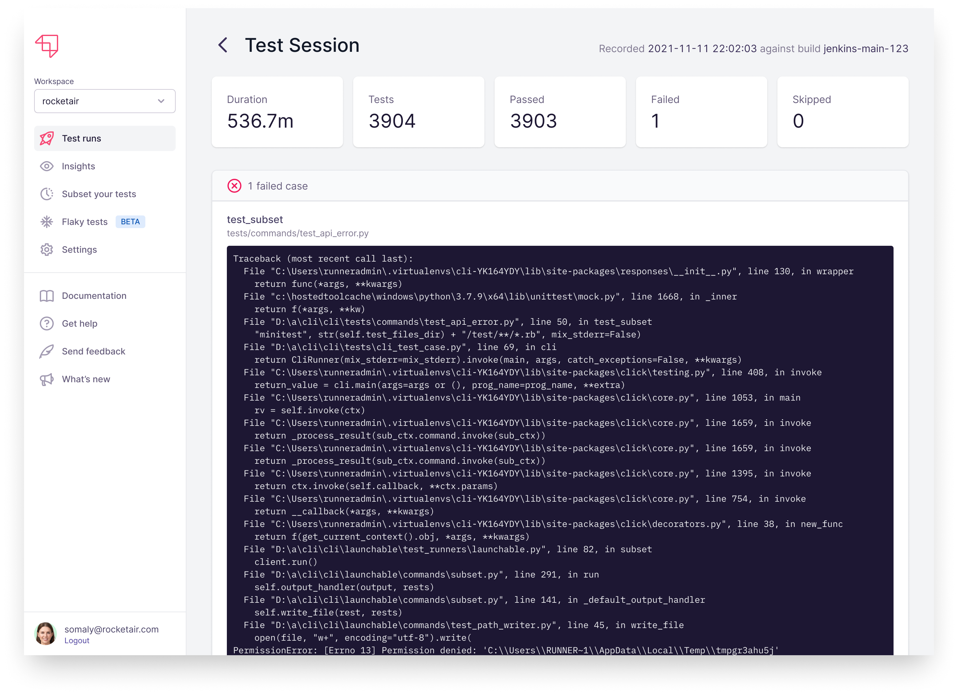Image resolution: width=958 pixels, height=695 pixels.
Task: Click the Insights eye icon
Action: pyautogui.click(x=46, y=166)
